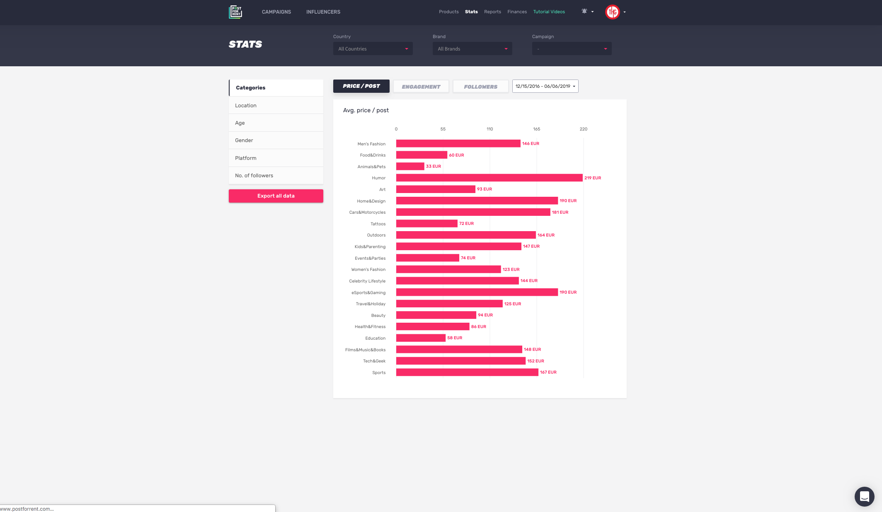The width and height of the screenshot is (882, 512).
Task: Click the '152 EUR' value label
Action: click(535, 361)
